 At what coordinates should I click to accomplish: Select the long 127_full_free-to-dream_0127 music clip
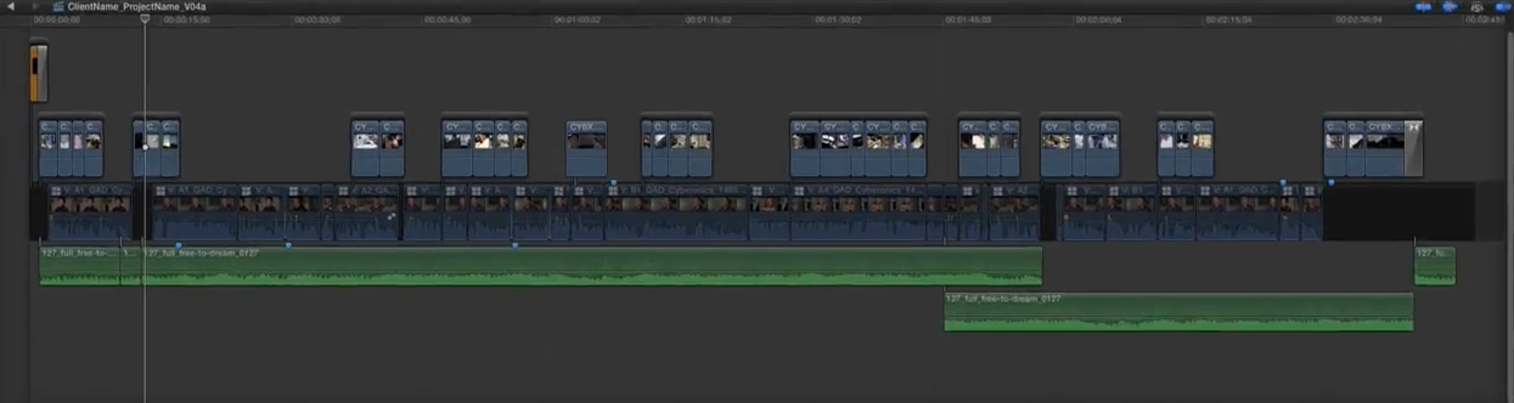pyautogui.click(x=592, y=265)
